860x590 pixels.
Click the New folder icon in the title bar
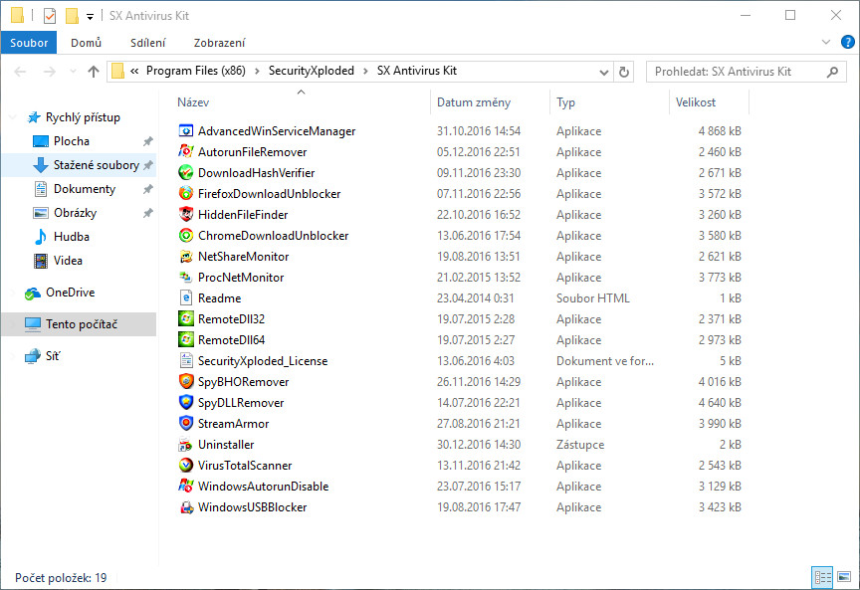72,16
